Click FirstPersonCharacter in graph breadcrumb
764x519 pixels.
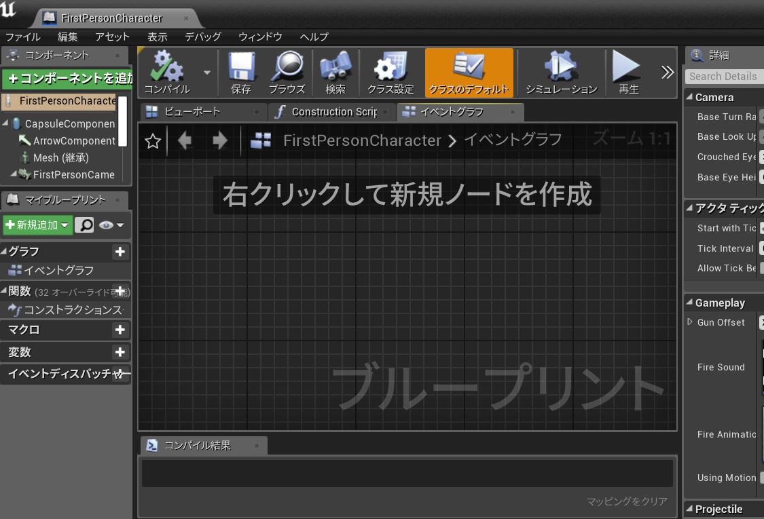(362, 140)
